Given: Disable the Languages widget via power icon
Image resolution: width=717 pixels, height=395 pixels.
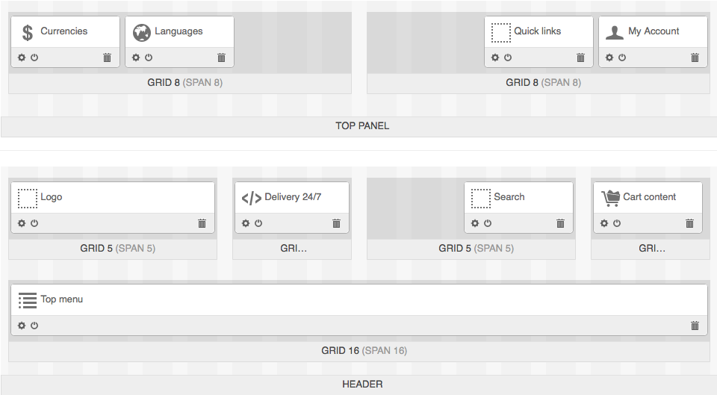Looking at the screenshot, I should 149,57.
